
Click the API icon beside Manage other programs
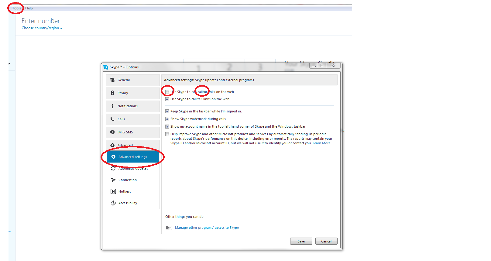(169, 228)
